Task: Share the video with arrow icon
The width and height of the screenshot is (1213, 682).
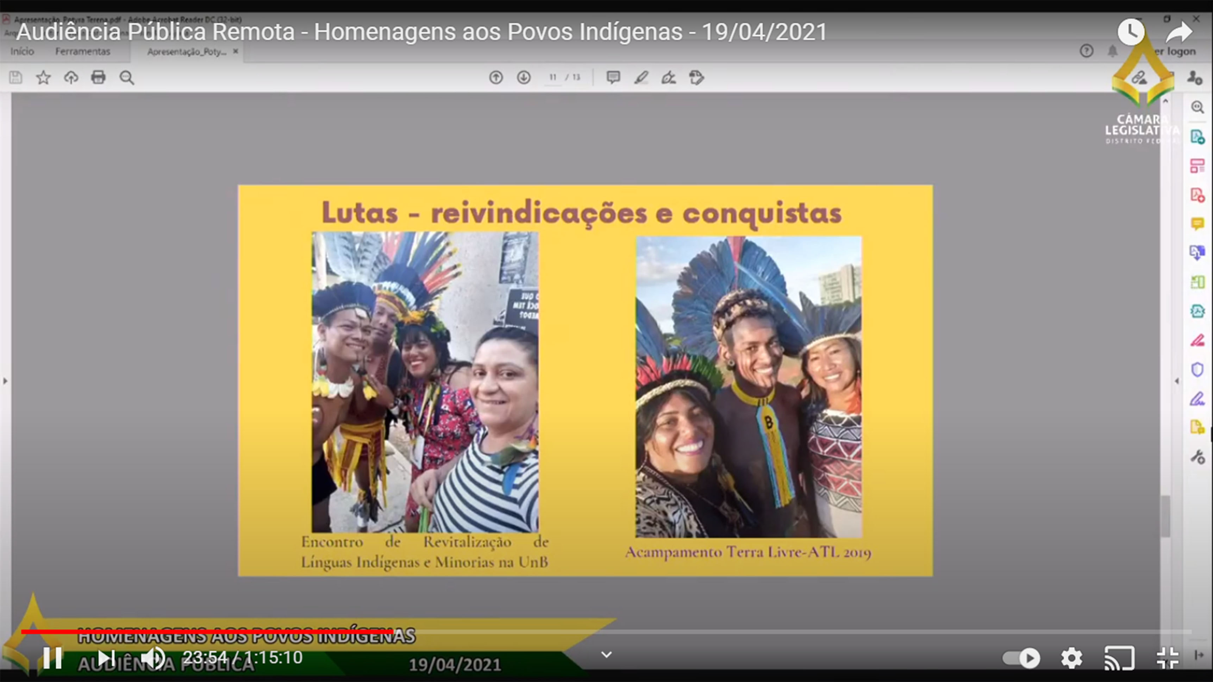Action: click(1178, 32)
